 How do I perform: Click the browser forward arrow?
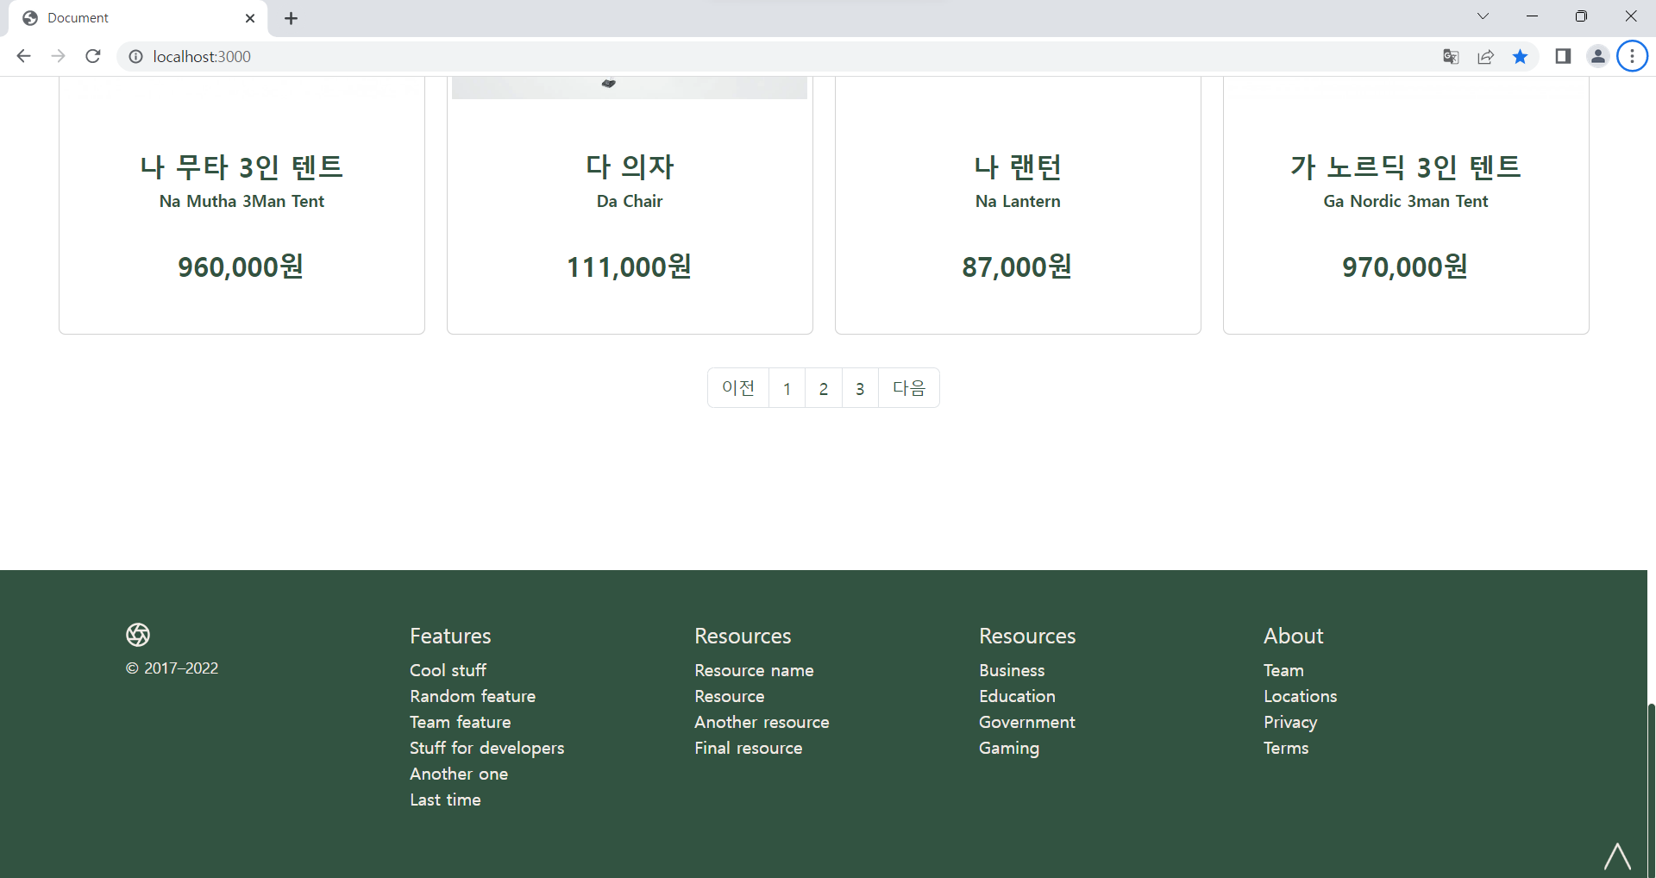pyautogui.click(x=58, y=56)
